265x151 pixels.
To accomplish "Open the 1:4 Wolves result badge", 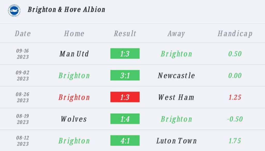I will point(125,119).
